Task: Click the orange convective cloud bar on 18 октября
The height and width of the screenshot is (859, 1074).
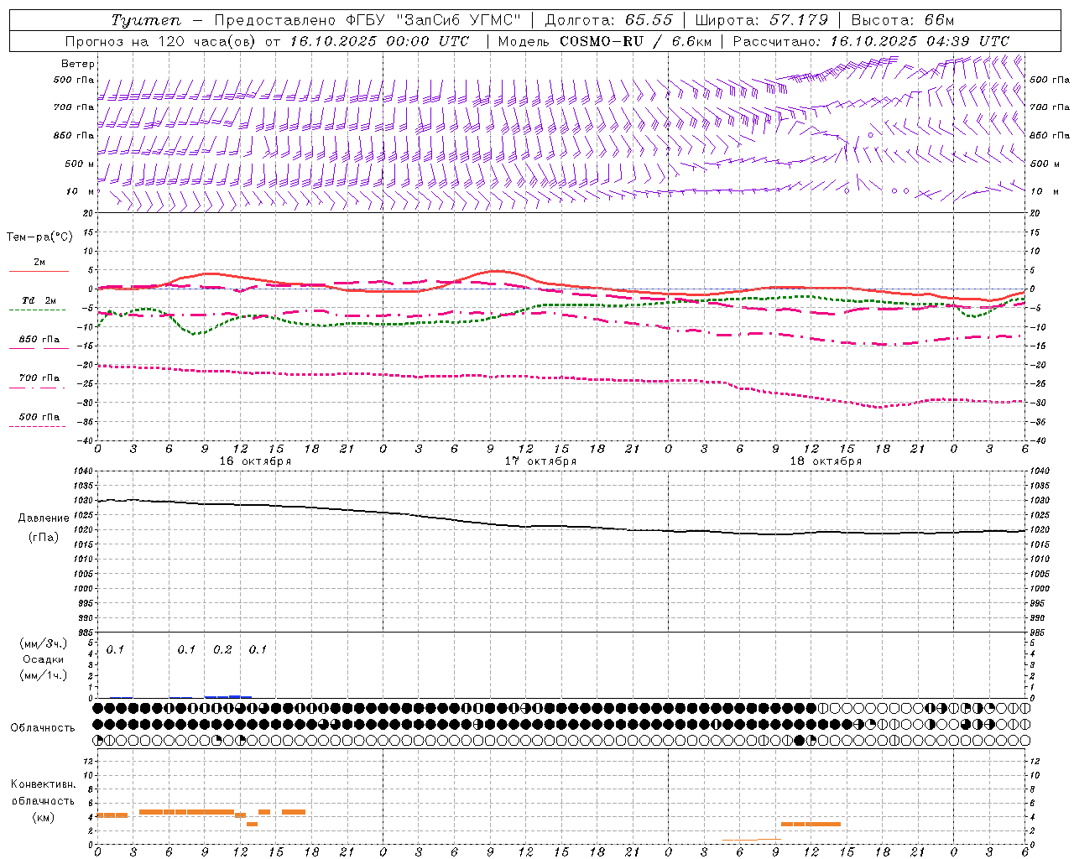Action: [x=811, y=824]
